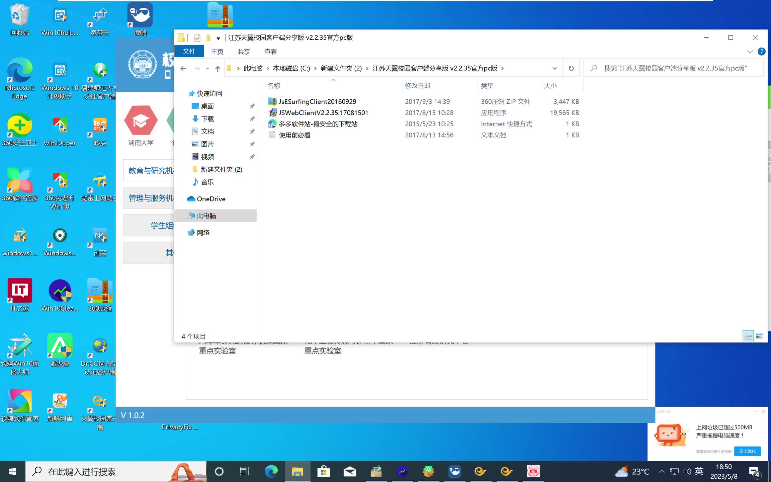Viewport: 771px width, 482px height.
Task: Select 多多软件站-最安全的下载站 shortcut
Action: pyautogui.click(x=318, y=124)
